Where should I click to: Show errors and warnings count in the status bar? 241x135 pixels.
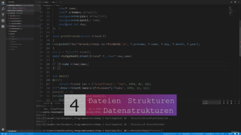[4, 134]
